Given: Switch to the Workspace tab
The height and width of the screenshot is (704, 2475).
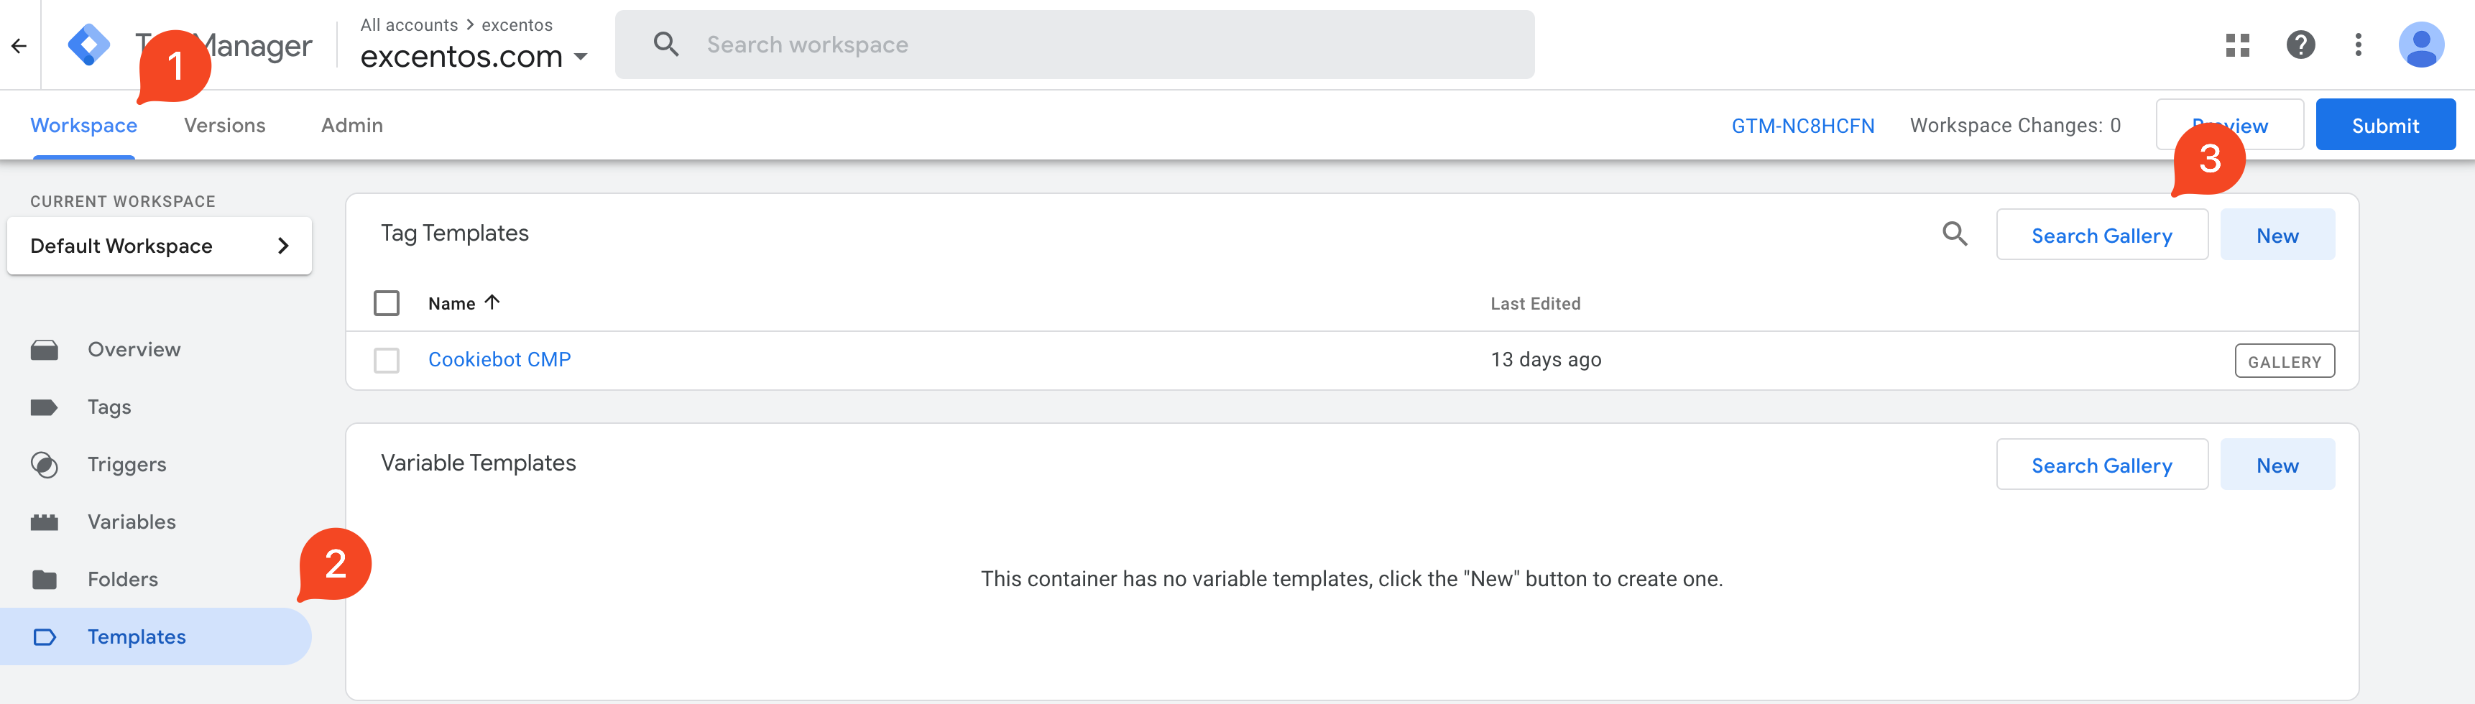Looking at the screenshot, I should click(83, 126).
